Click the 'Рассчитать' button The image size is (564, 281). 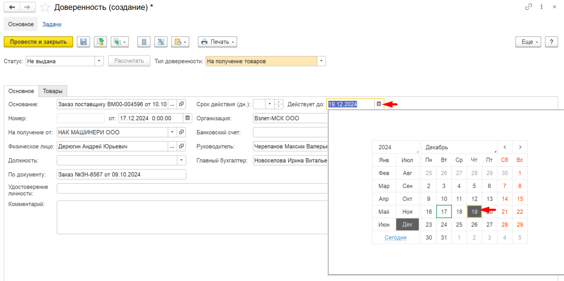pyautogui.click(x=129, y=61)
